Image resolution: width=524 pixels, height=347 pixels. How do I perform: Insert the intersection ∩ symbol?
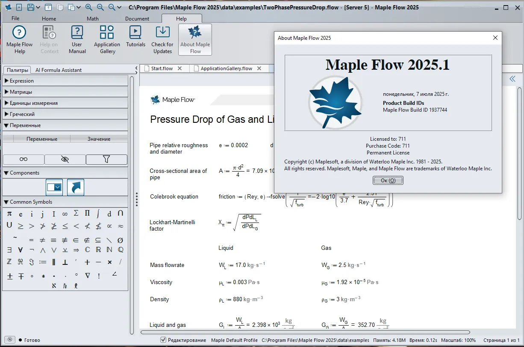121,214
